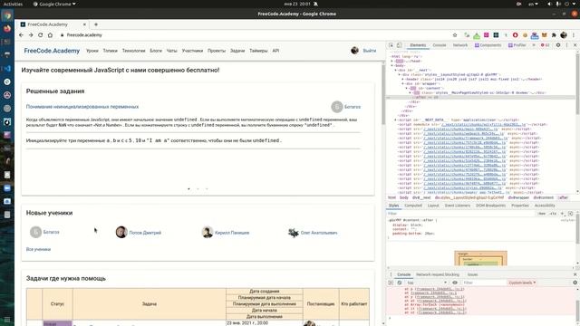Reload the freecode.academy page

pyautogui.click(x=40, y=35)
